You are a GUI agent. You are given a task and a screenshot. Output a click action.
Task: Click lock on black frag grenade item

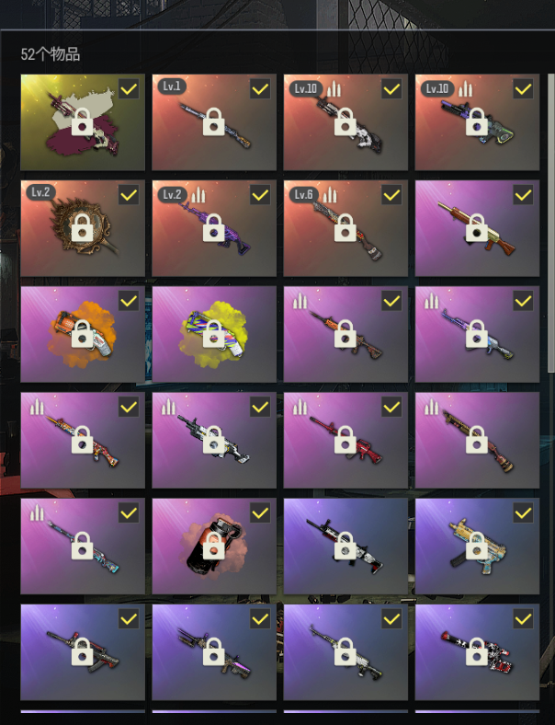214,546
